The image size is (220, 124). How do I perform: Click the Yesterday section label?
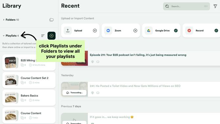[67, 75]
